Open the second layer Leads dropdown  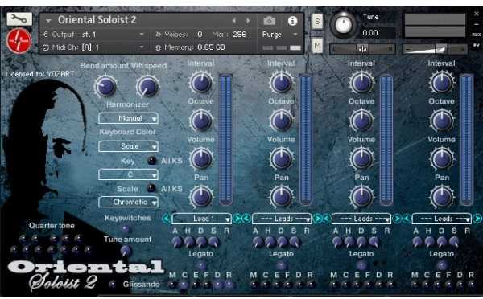coord(282,219)
